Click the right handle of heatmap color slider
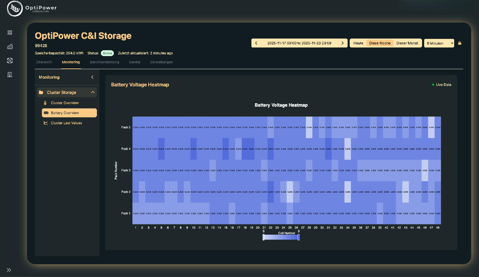This screenshot has height=277, width=479. point(299,237)
